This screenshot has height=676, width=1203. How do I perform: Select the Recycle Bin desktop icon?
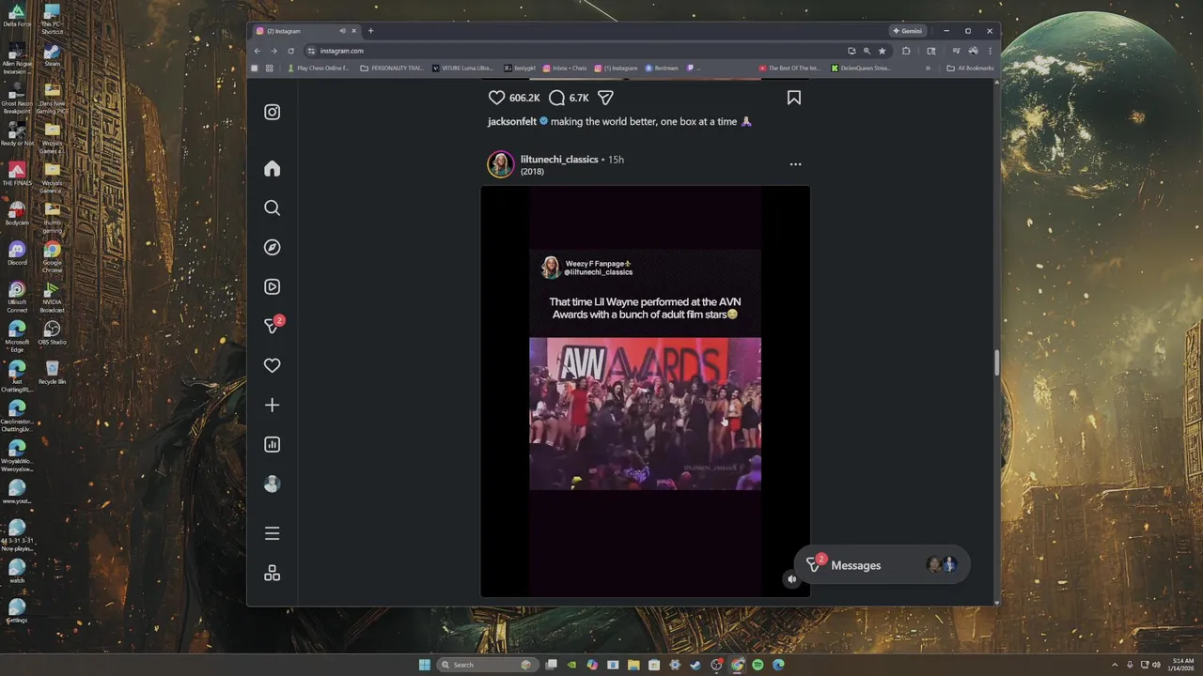coord(53,372)
